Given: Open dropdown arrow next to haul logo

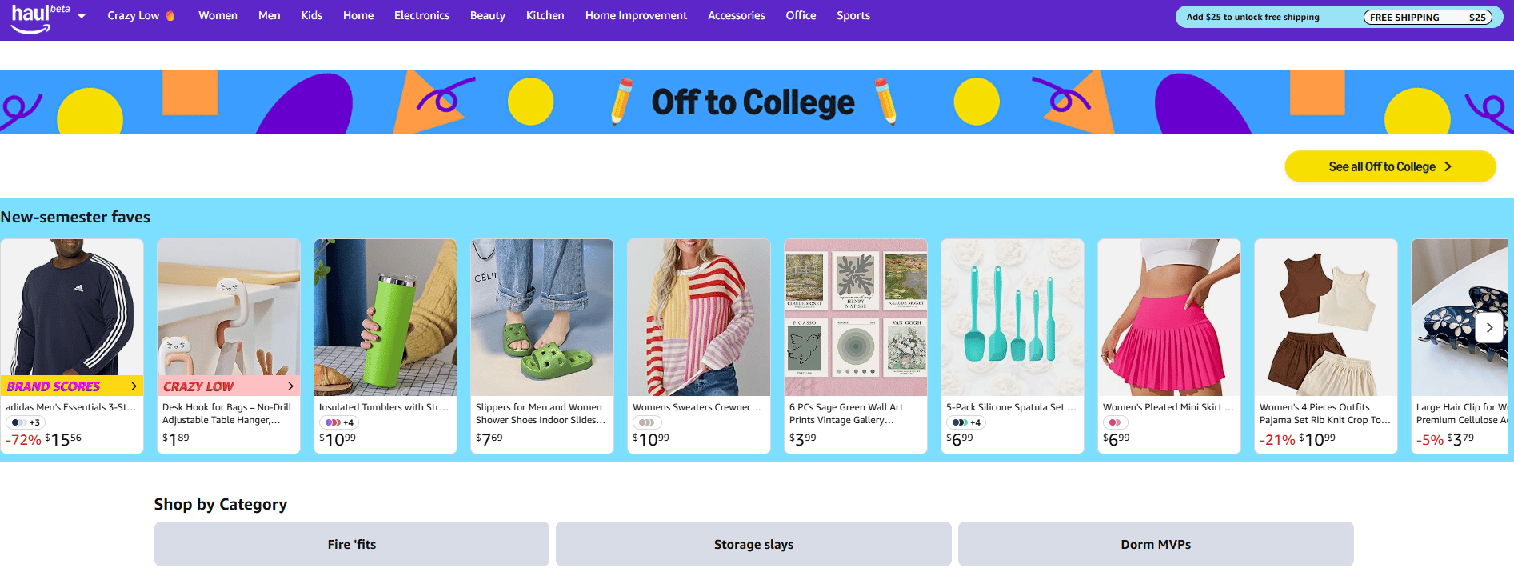Looking at the screenshot, I should (x=82, y=16).
